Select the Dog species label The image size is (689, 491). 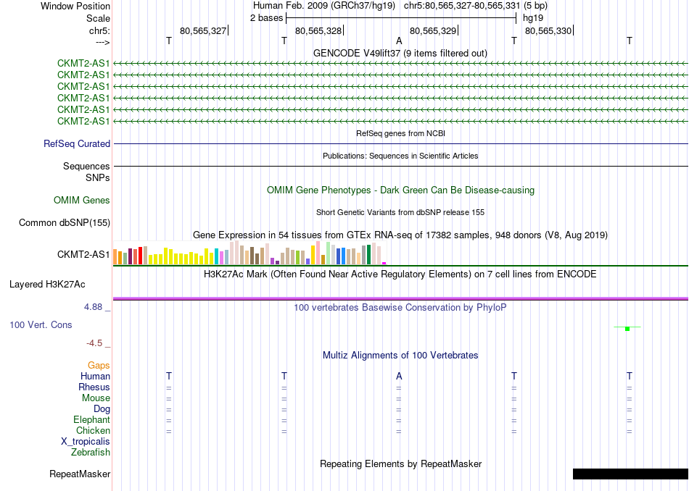(102, 409)
